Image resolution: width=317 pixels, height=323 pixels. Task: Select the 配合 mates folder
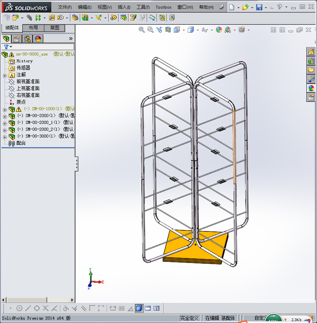tap(17, 143)
